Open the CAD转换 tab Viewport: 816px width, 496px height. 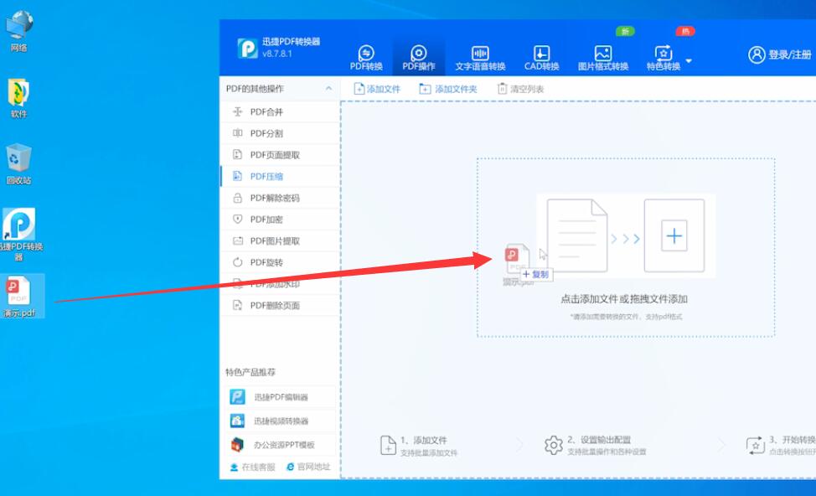[x=541, y=57]
